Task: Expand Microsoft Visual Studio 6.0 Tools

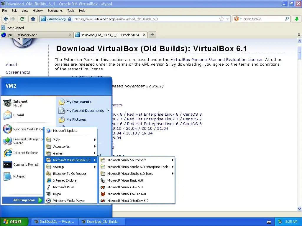Action: click(x=137, y=174)
